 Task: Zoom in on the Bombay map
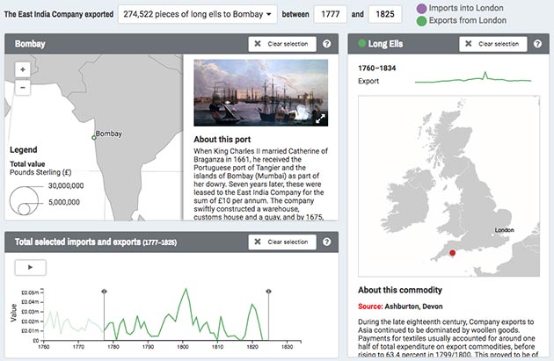coord(22,69)
